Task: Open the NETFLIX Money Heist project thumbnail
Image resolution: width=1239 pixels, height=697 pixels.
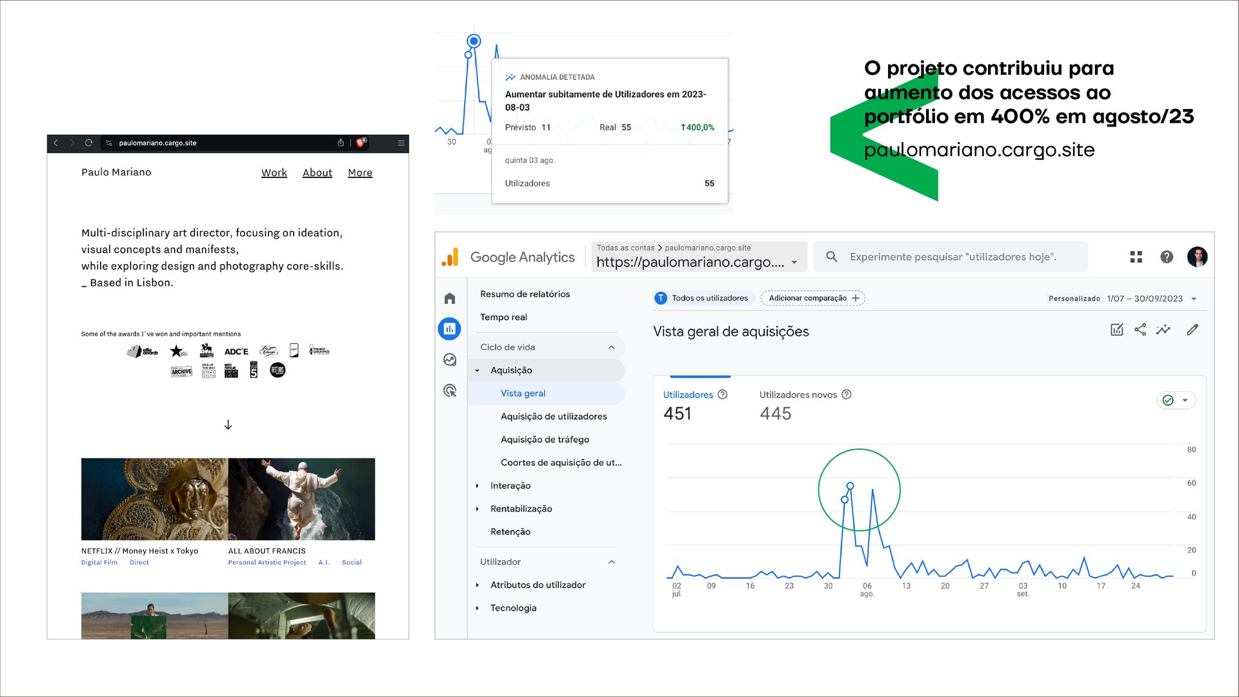Action: 154,499
